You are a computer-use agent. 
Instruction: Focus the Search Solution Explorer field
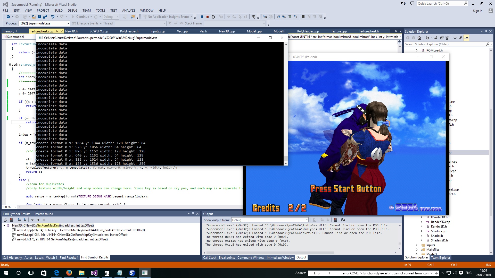pyautogui.click(x=445, y=44)
